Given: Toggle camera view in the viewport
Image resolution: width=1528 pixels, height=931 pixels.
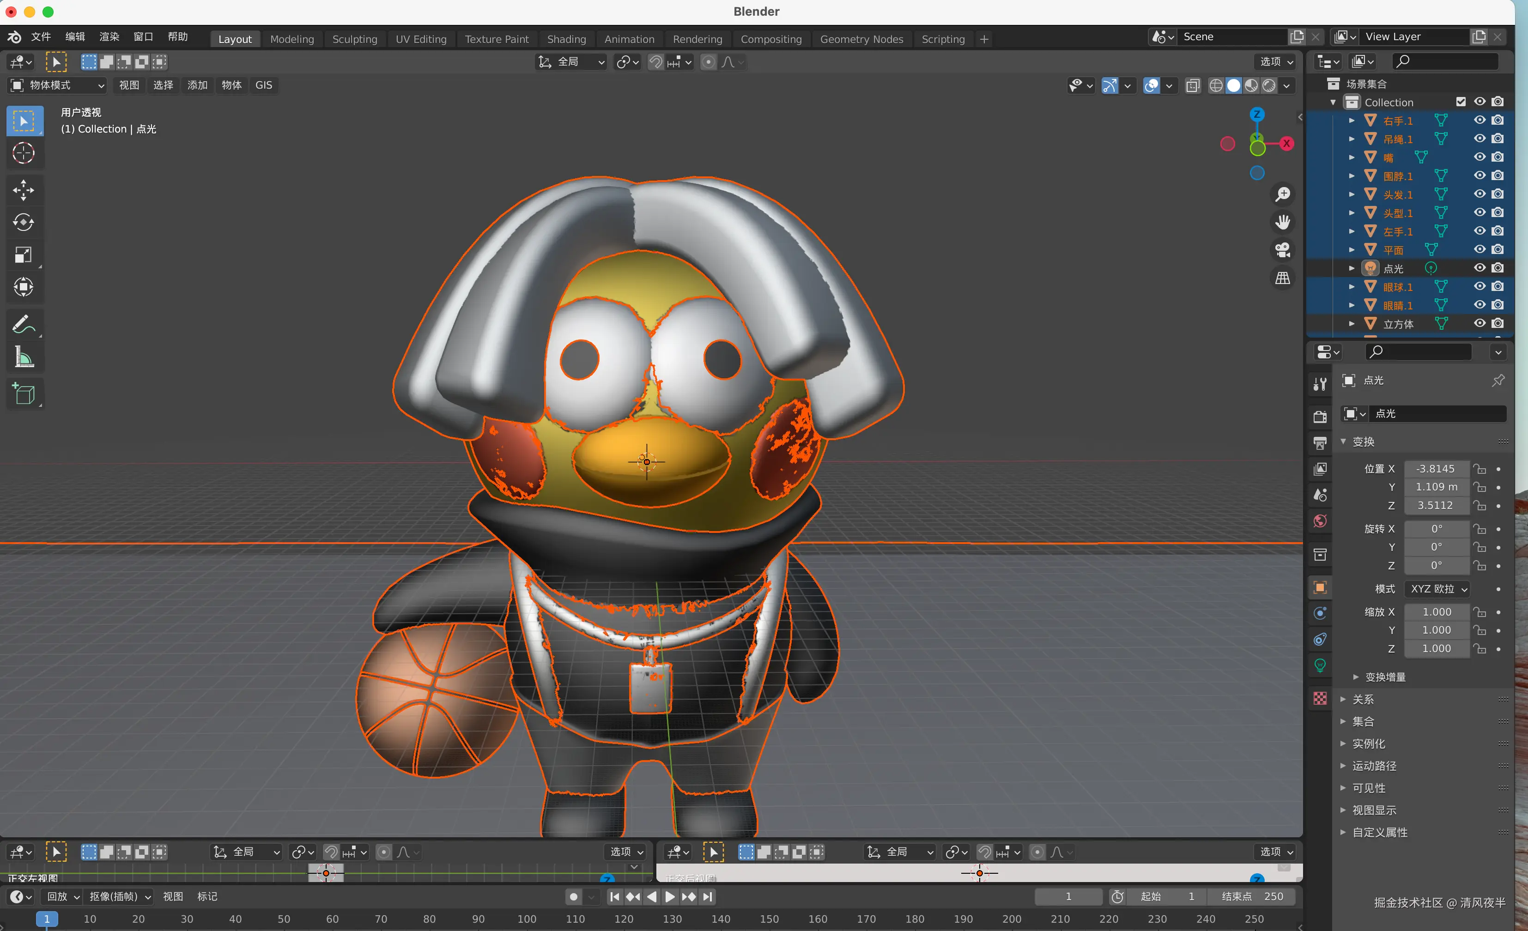Looking at the screenshot, I should tap(1282, 250).
